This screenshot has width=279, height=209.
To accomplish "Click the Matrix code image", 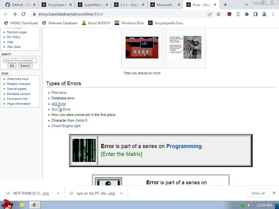I will [84, 150].
